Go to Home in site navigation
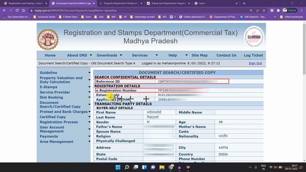 (x=50, y=55)
